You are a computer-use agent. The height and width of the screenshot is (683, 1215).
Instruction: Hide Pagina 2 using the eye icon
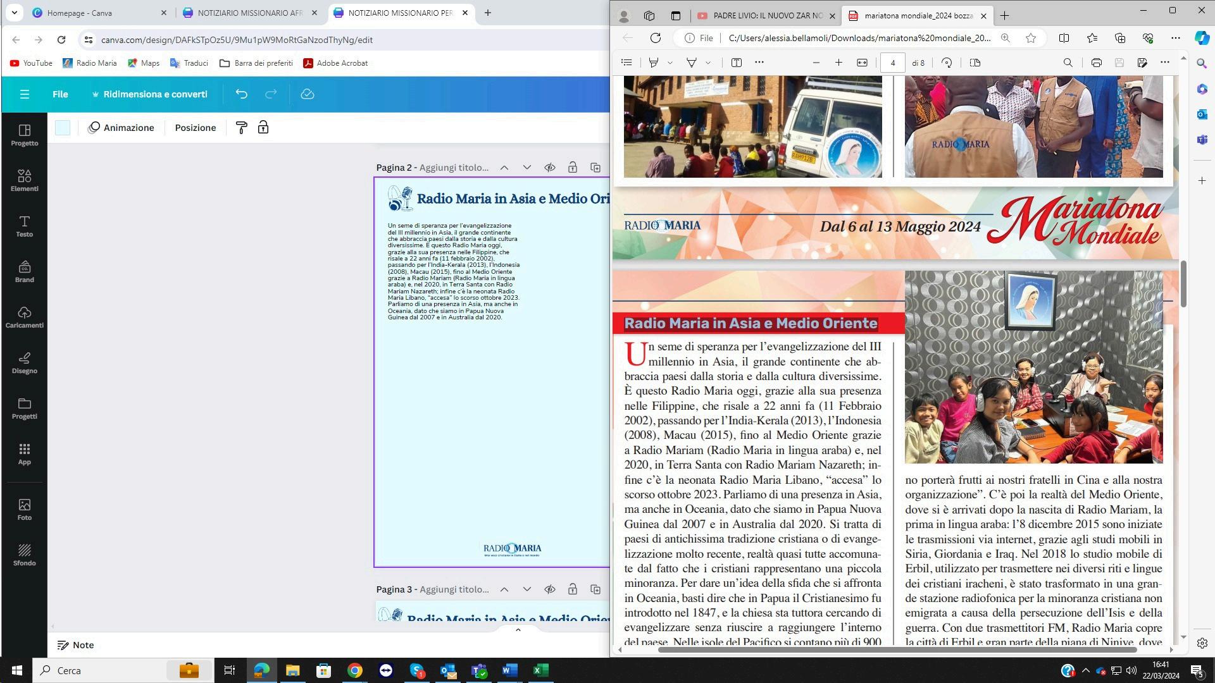click(549, 168)
